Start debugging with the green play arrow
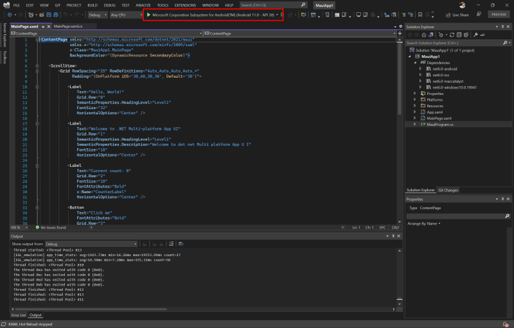Viewport: 514px width, 328px height. [x=148, y=15]
